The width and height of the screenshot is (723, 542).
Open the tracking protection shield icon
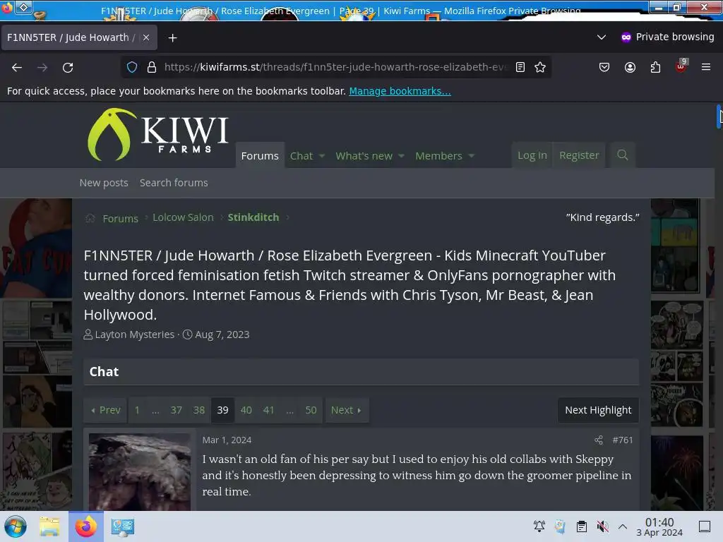pyautogui.click(x=132, y=67)
